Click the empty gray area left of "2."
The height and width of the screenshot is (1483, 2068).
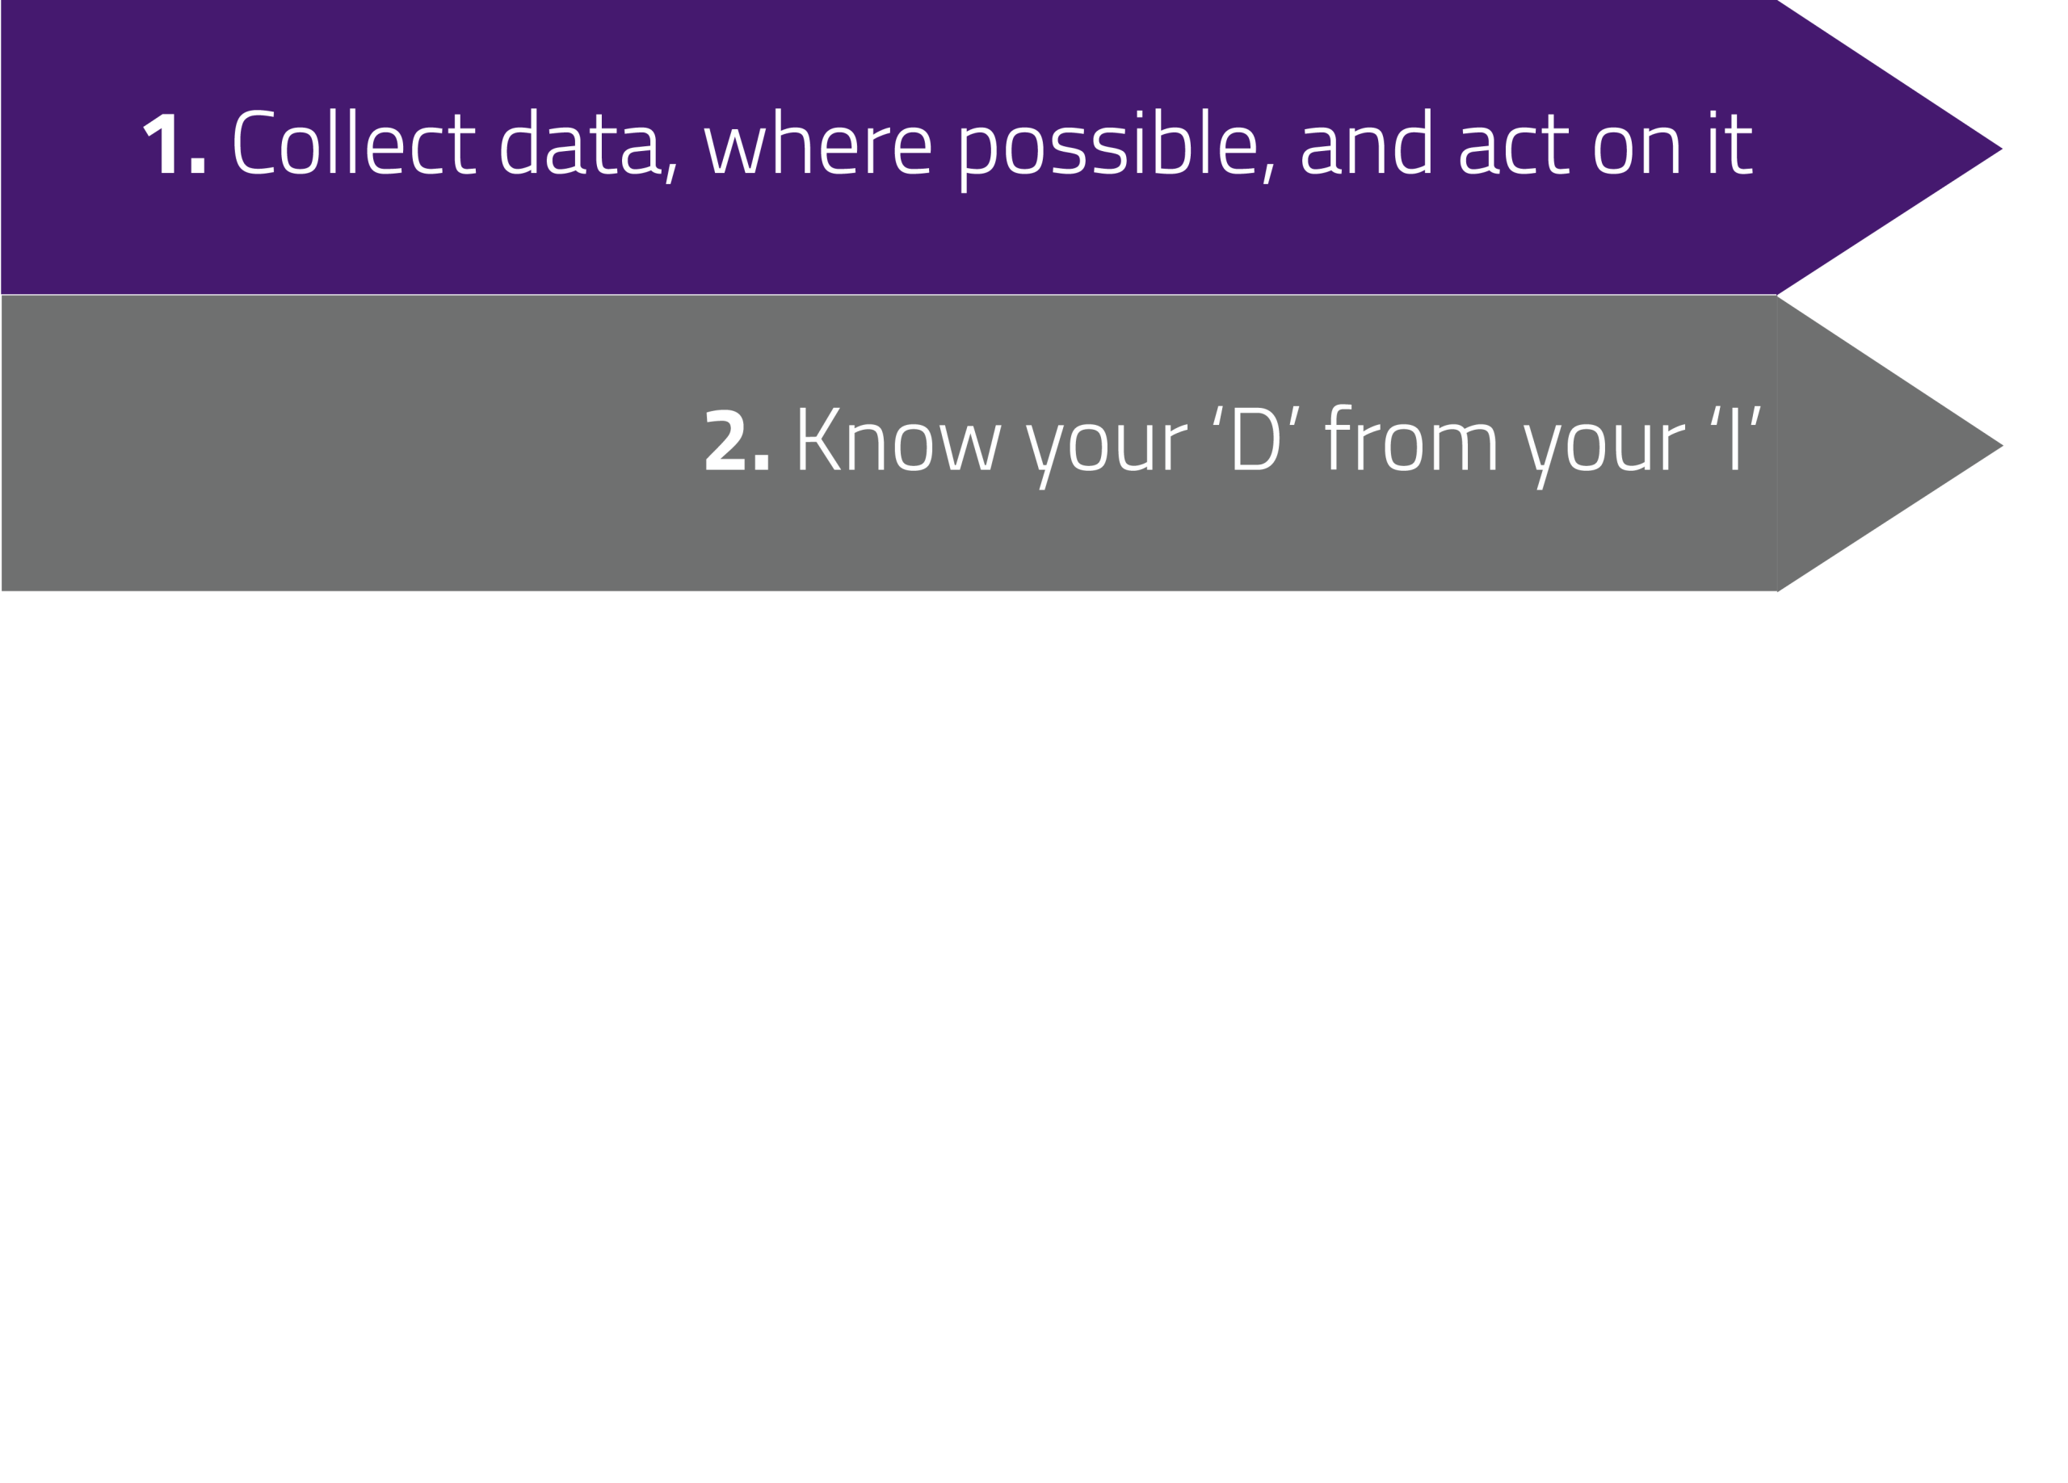pos(347,444)
